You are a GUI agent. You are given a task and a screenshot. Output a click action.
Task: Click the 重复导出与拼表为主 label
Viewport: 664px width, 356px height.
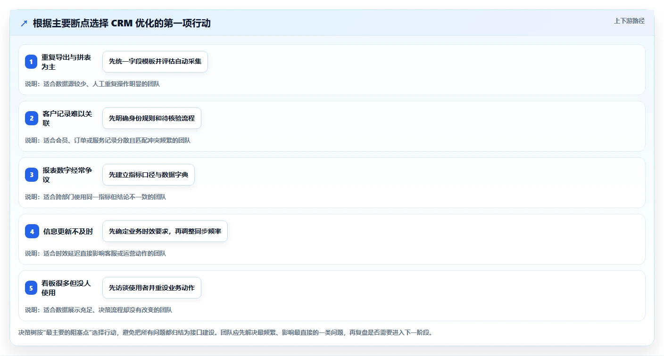(66, 62)
